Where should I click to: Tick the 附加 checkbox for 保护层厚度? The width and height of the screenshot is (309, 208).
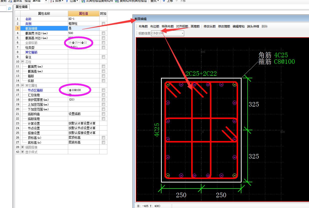coord(103,99)
